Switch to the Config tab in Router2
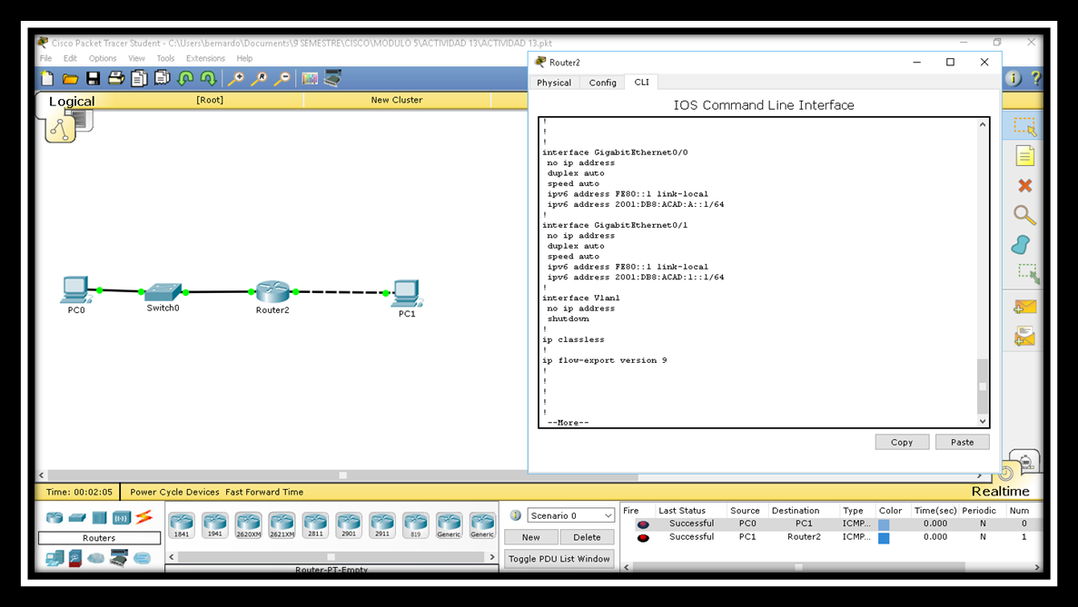This screenshot has width=1078, height=607. coord(602,83)
